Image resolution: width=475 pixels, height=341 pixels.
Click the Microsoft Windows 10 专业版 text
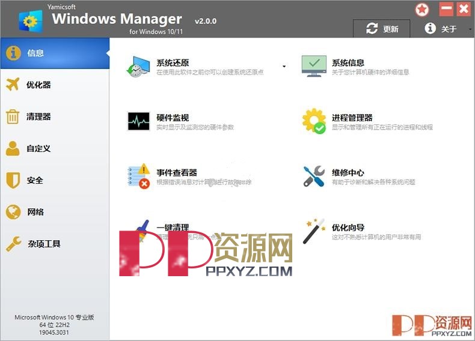(x=54, y=318)
